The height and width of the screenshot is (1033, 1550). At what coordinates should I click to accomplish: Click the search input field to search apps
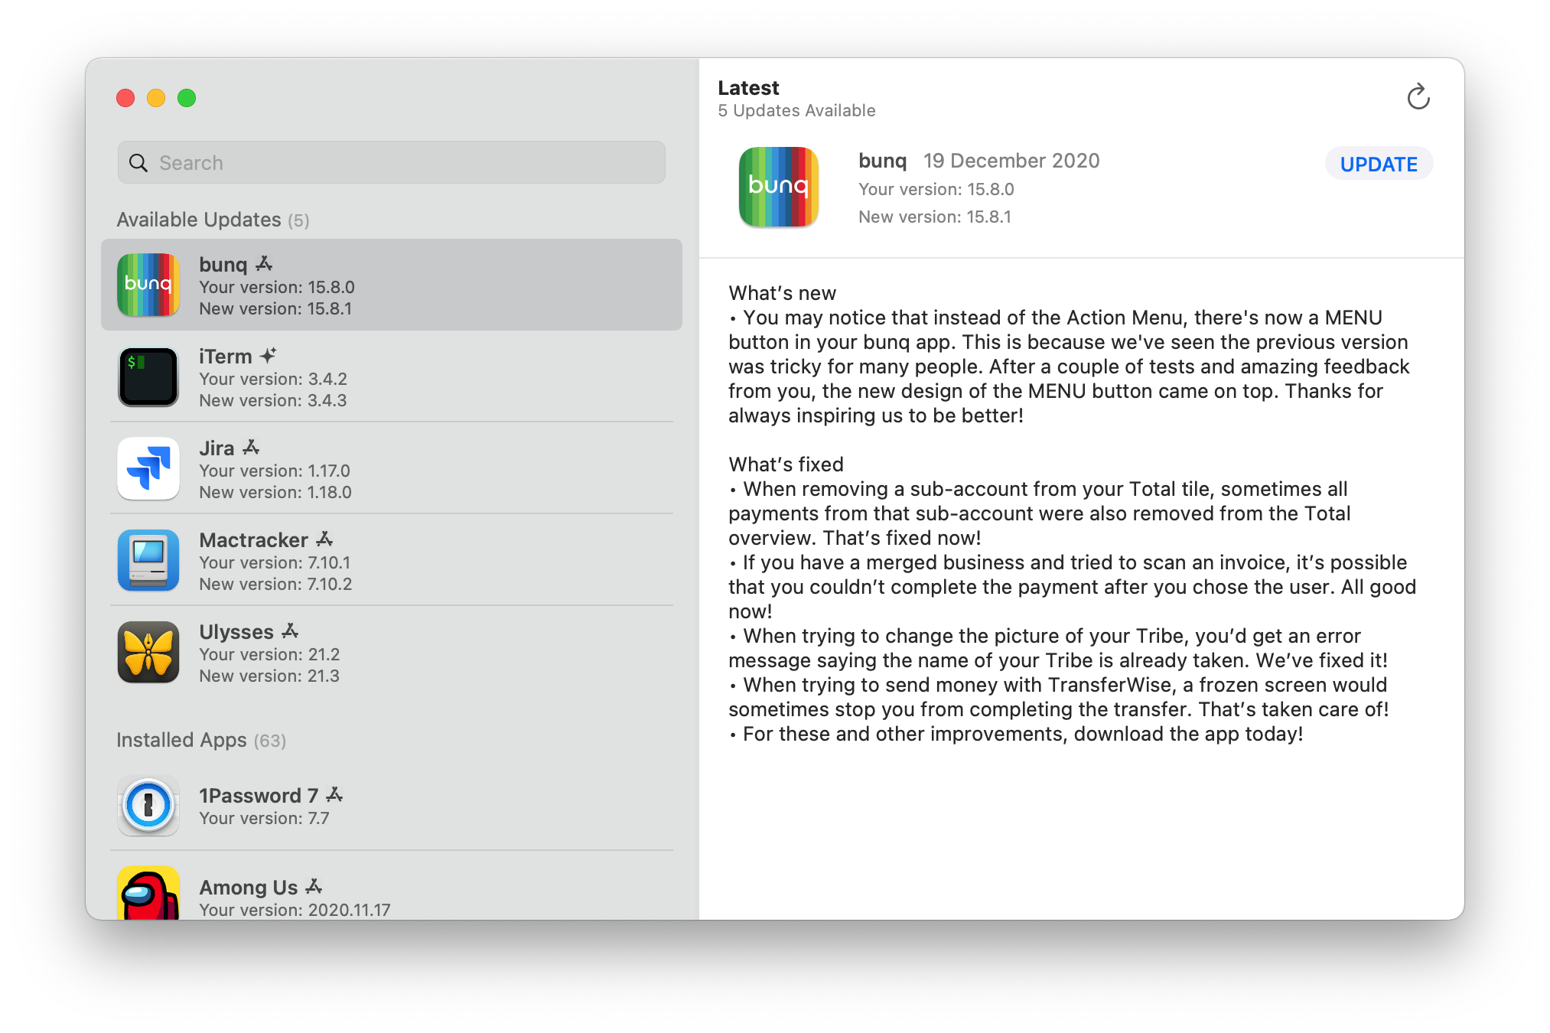coord(391,161)
